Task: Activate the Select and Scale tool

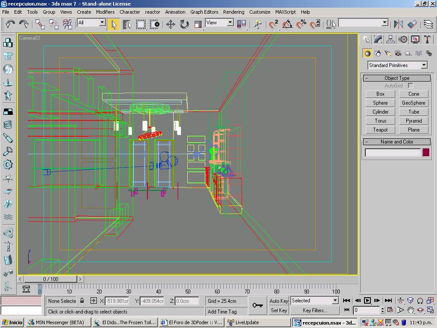Action: (x=198, y=24)
